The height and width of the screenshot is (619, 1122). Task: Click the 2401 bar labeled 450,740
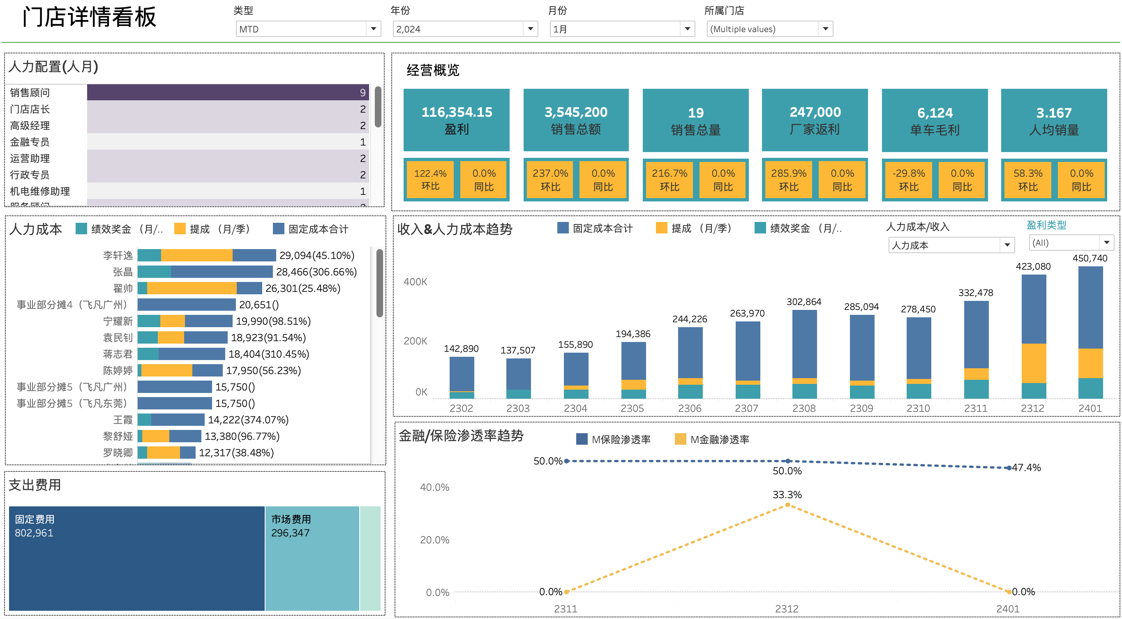coord(1090,314)
